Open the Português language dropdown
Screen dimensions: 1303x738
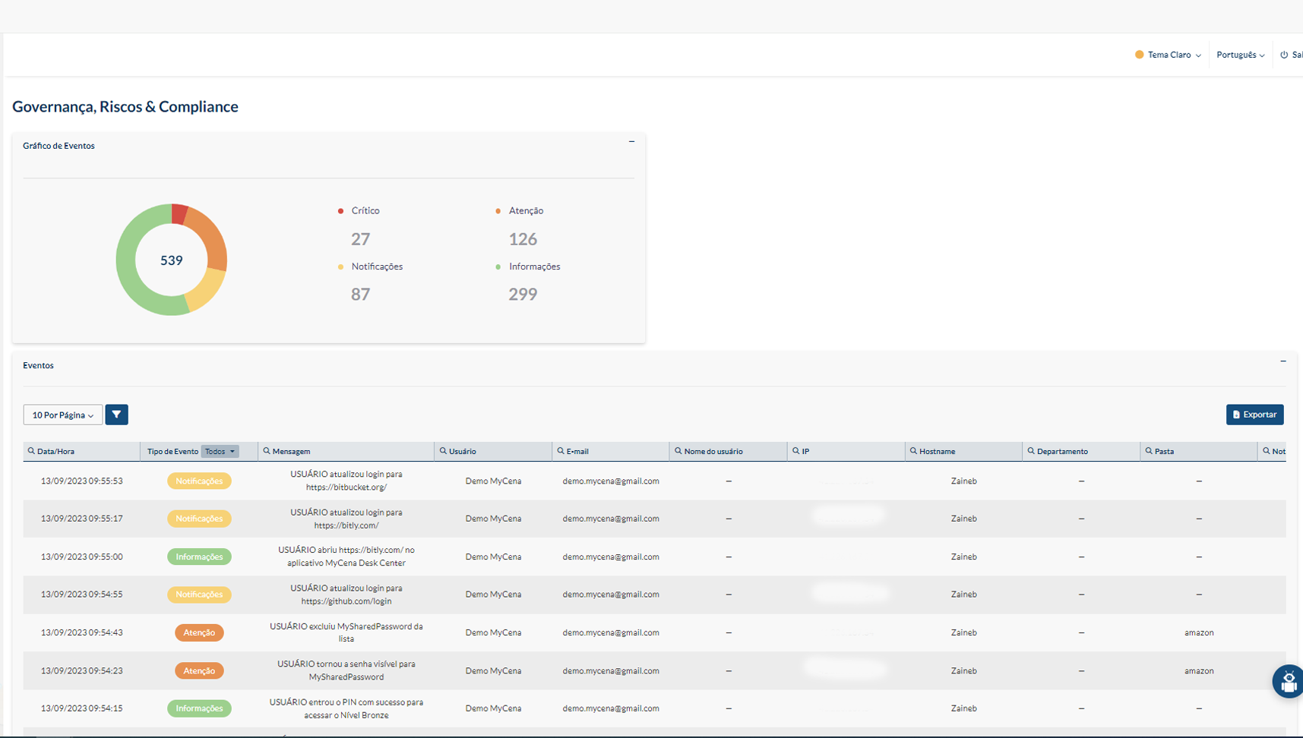(1240, 55)
